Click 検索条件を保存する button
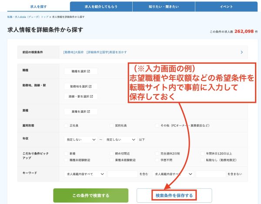 (x=174, y=195)
